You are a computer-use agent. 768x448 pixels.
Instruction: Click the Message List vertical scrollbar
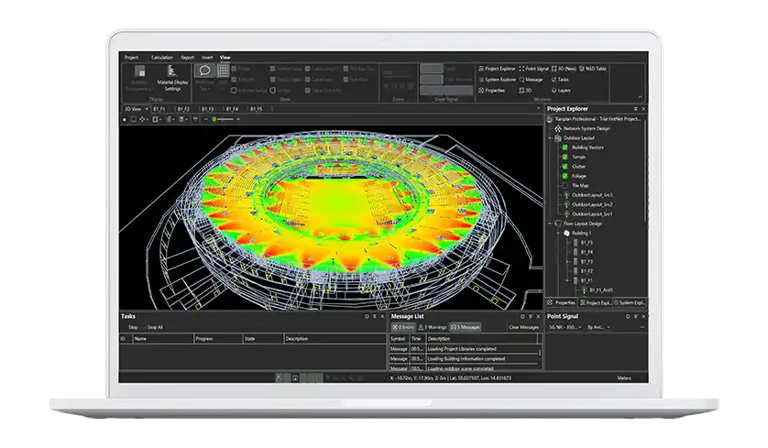[x=540, y=353]
